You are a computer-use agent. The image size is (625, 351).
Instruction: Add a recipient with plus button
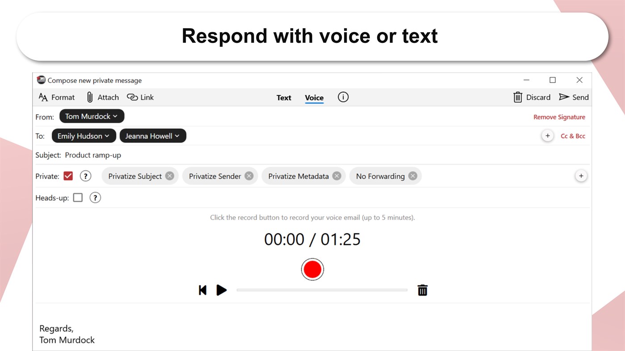(548, 136)
